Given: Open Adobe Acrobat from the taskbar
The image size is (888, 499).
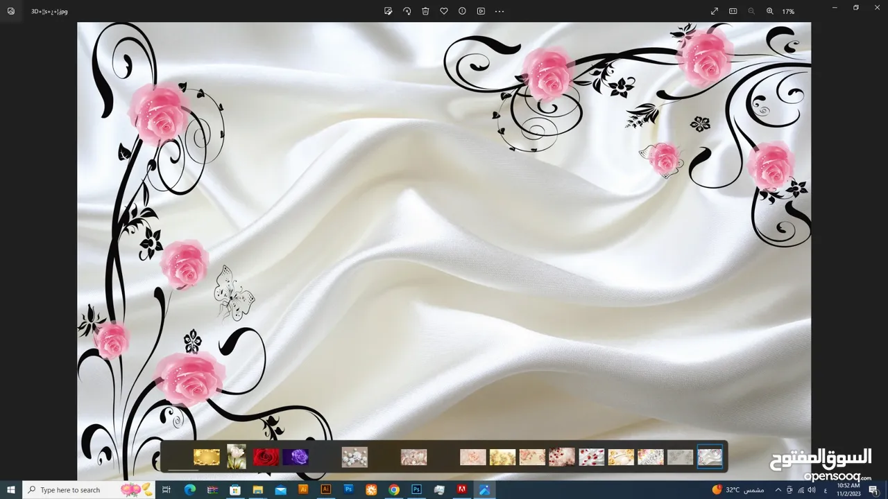Looking at the screenshot, I should (x=461, y=490).
